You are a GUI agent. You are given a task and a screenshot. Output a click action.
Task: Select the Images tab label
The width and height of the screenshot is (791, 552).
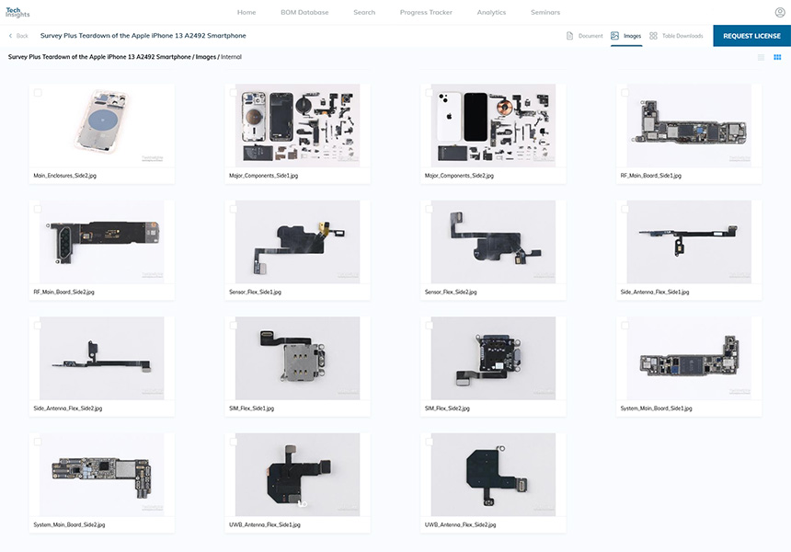coord(632,36)
